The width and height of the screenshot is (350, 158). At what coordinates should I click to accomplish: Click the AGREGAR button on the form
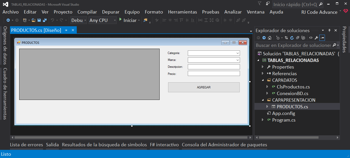coord(204,87)
